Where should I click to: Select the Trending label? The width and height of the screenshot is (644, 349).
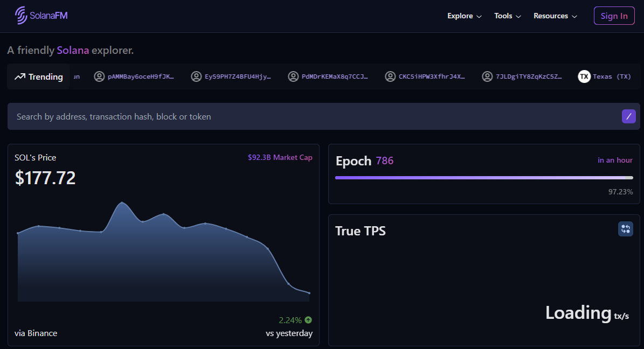46,77
